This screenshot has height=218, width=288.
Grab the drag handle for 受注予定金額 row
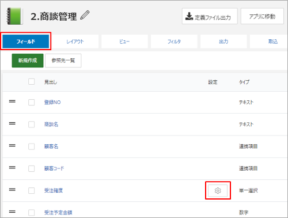pyautogui.click(x=12, y=212)
